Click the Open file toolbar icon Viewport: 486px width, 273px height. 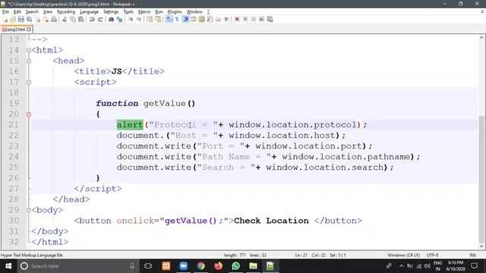[13, 19]
